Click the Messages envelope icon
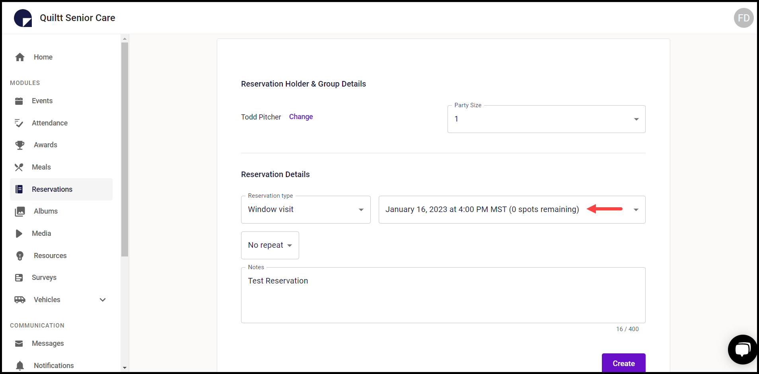The height and width of the screenshot is (374, 759). click(19, 343)
